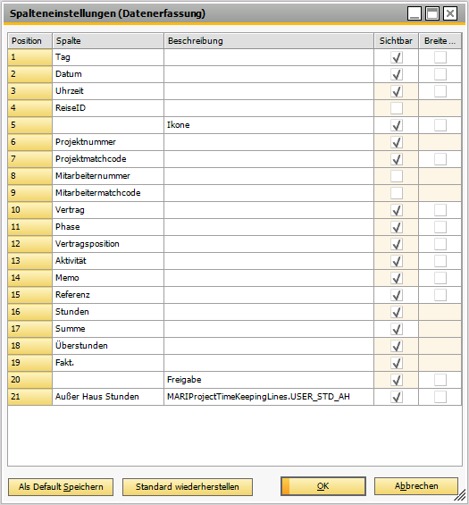Toggle Sichtbar for Vertragsposition row

pos(397,244)
